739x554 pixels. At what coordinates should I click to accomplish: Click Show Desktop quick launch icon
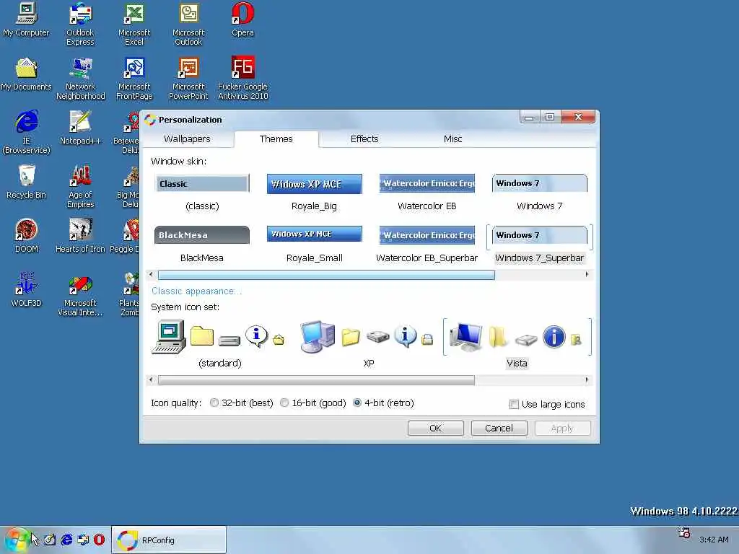click(50, 540)
